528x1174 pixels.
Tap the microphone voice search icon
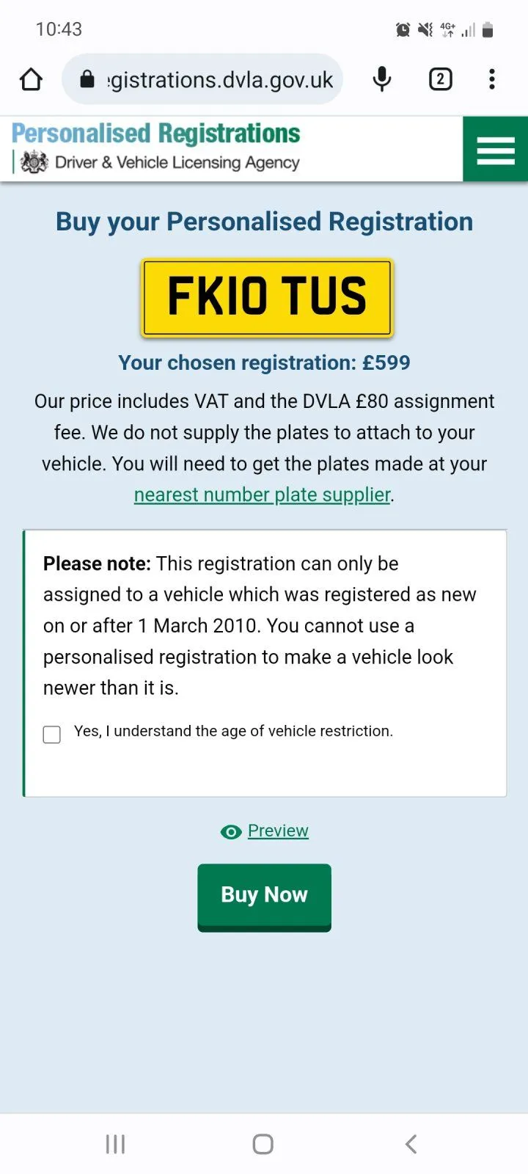pos(382,79)
